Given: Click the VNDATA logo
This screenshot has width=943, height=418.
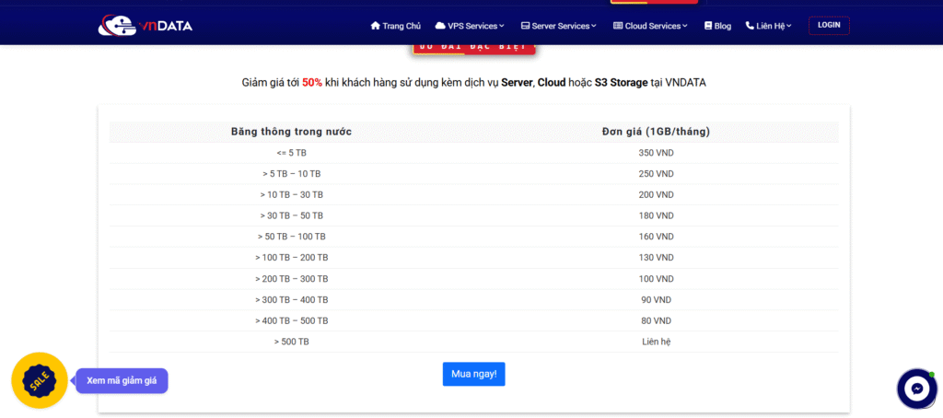Looking at the screenshot, I should click(x=145, y=26).
